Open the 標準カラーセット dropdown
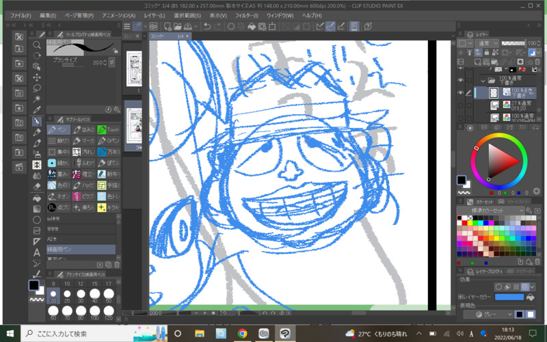547x342 pixels. point(490,211)
